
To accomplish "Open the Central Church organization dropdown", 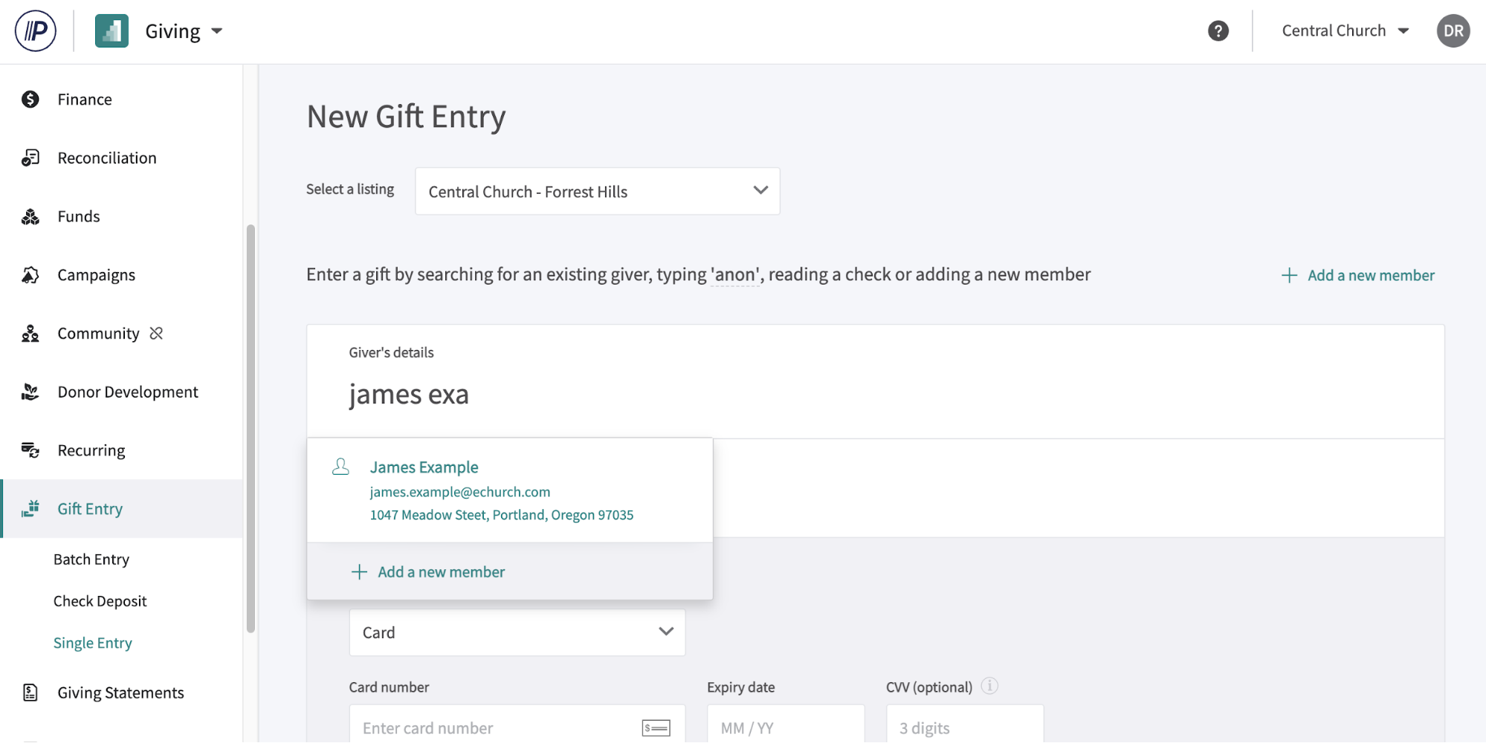I will [x=1345, y=31].
